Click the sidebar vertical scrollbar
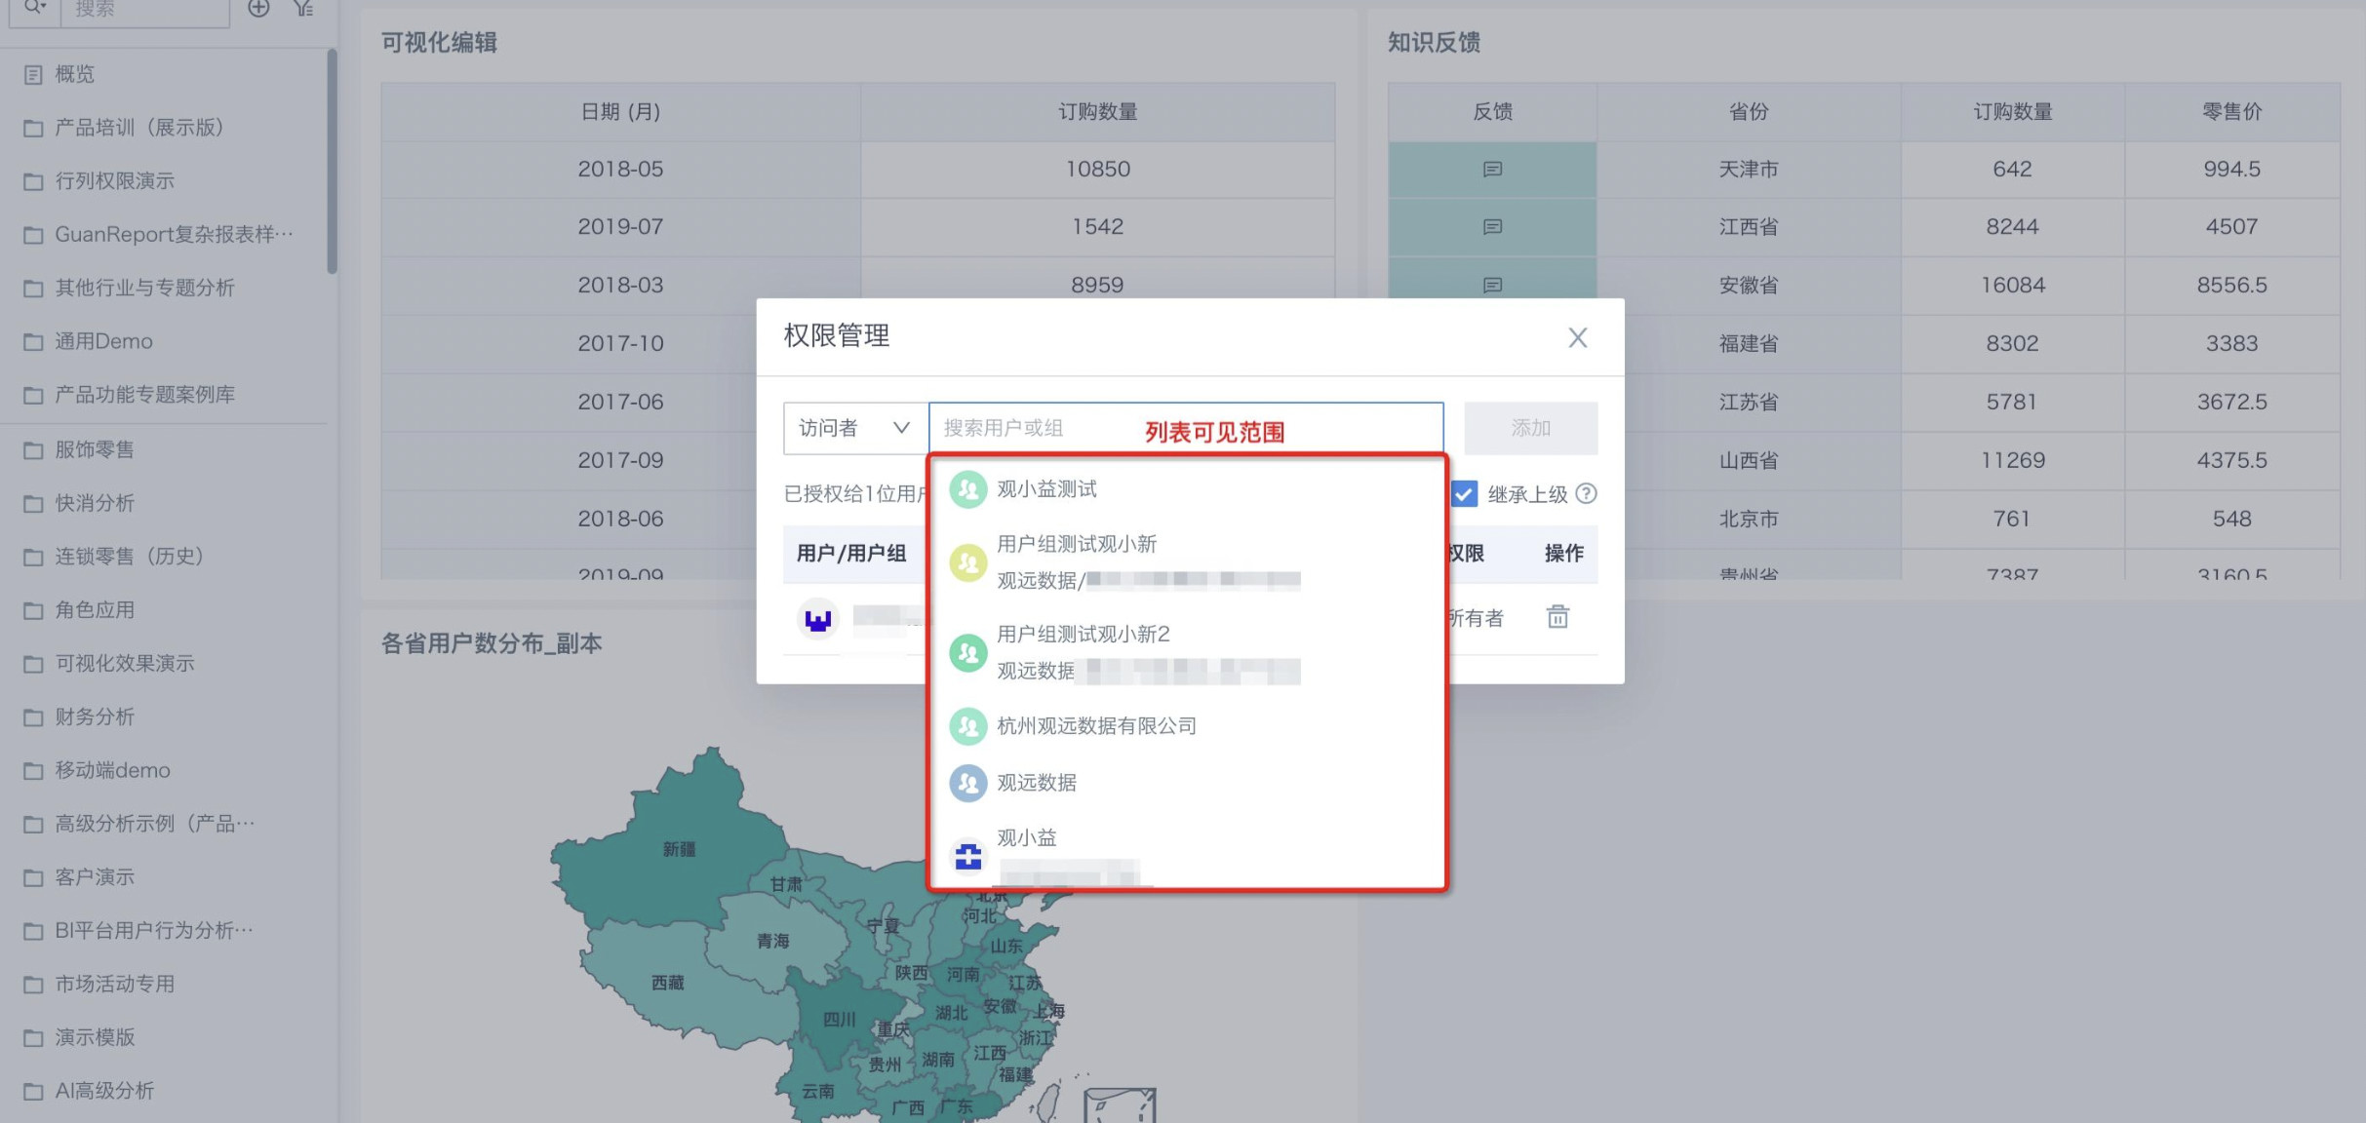 332,161
